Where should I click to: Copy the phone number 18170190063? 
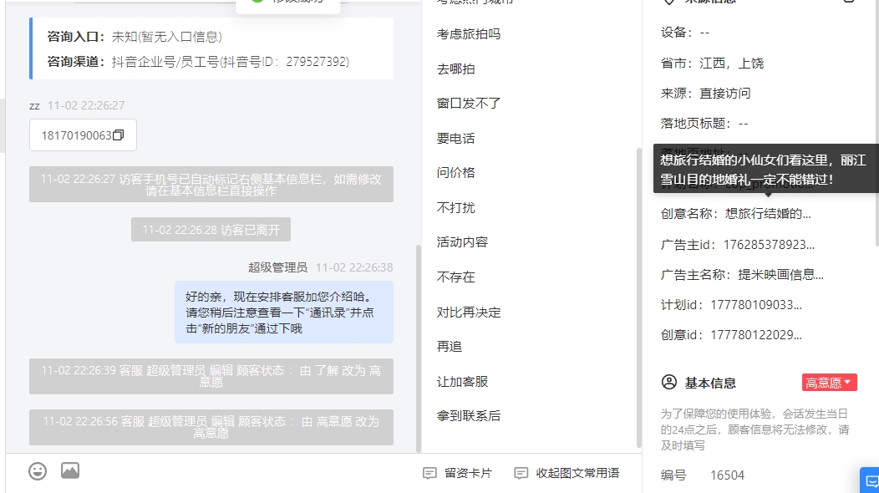point(119,135)
